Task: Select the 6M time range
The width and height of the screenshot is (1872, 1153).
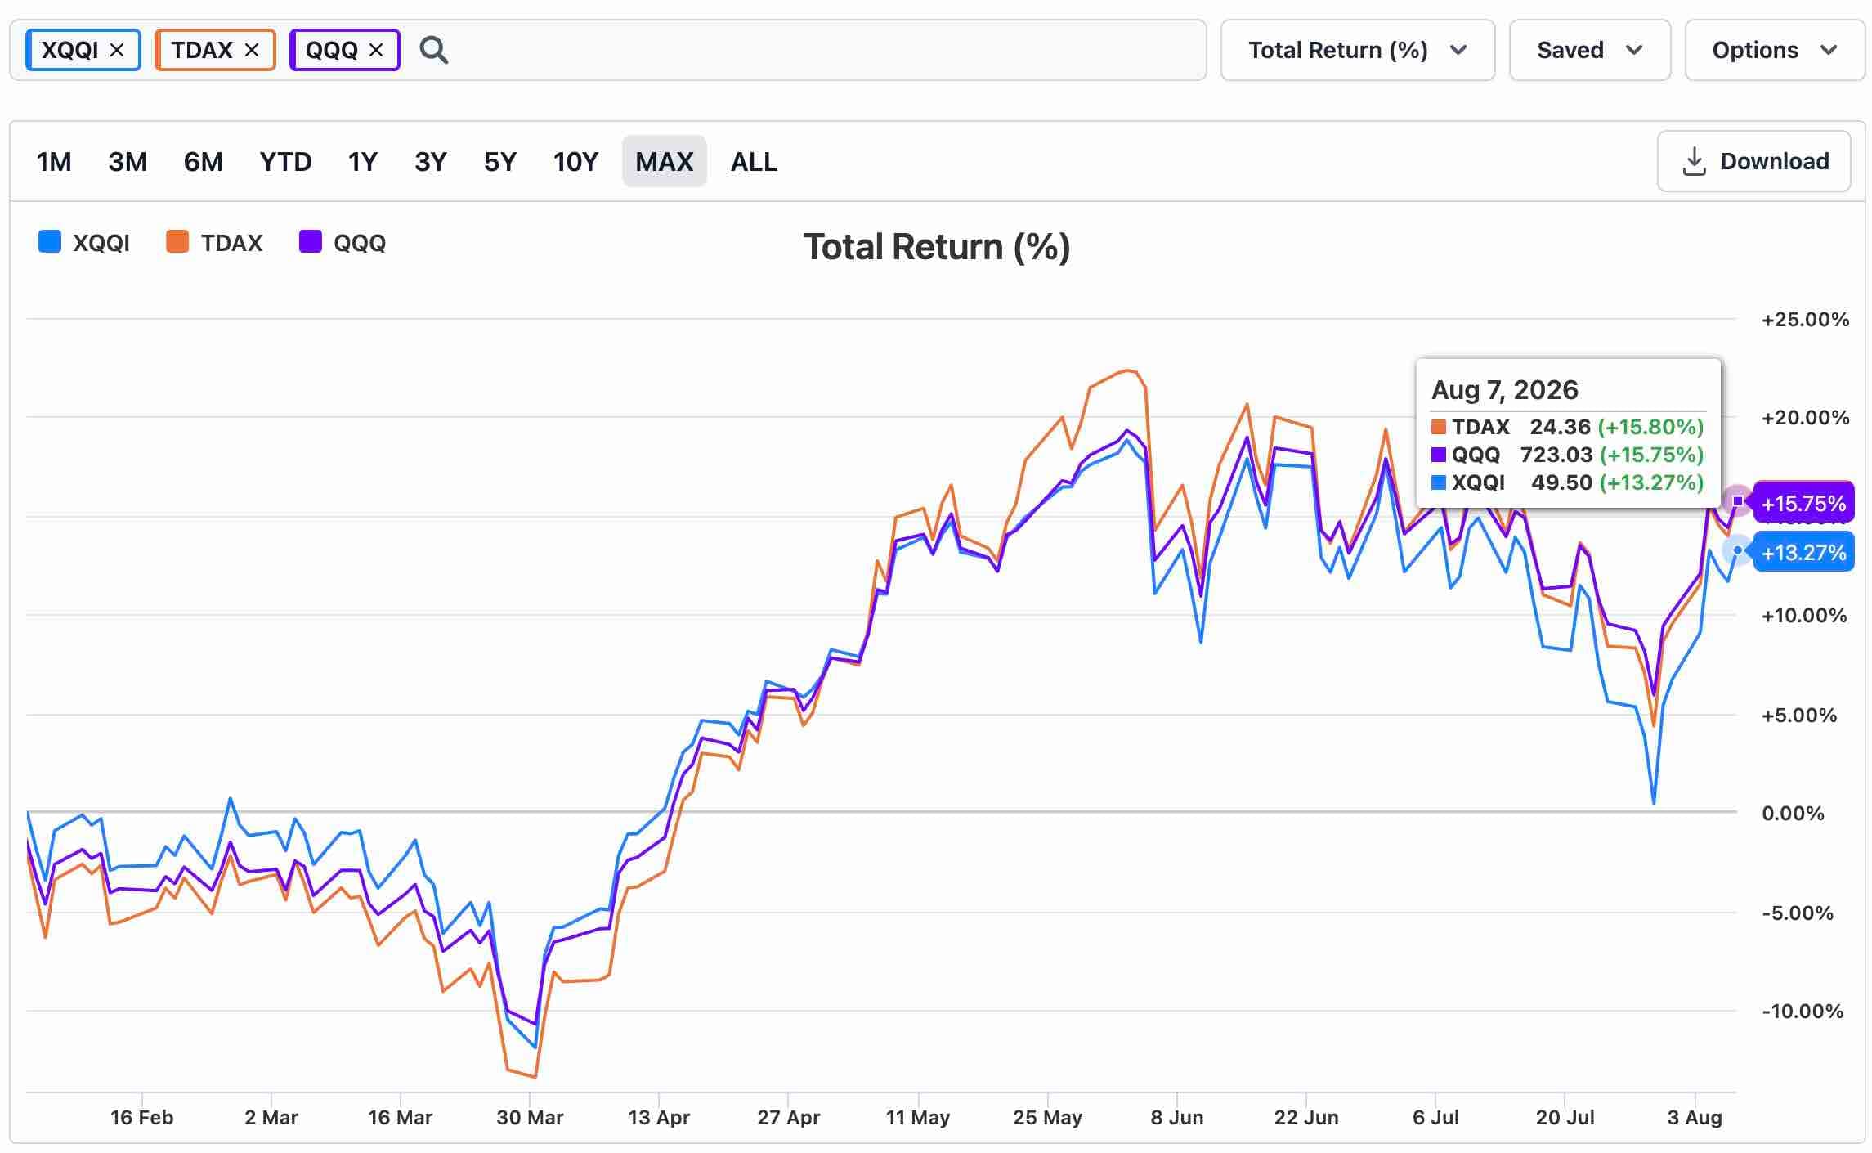Action: (203, 161)
